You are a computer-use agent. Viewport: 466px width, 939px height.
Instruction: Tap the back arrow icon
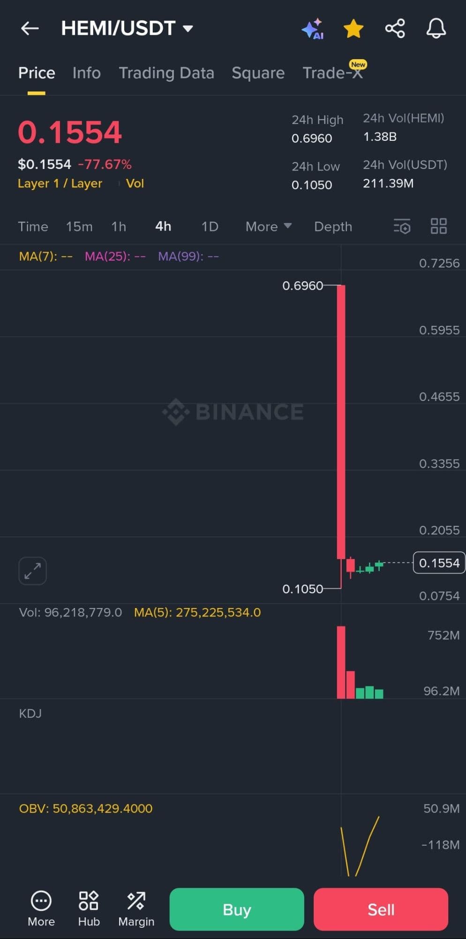[30, 29]
